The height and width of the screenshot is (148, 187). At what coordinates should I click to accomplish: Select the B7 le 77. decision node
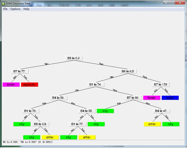click(20, 71)
